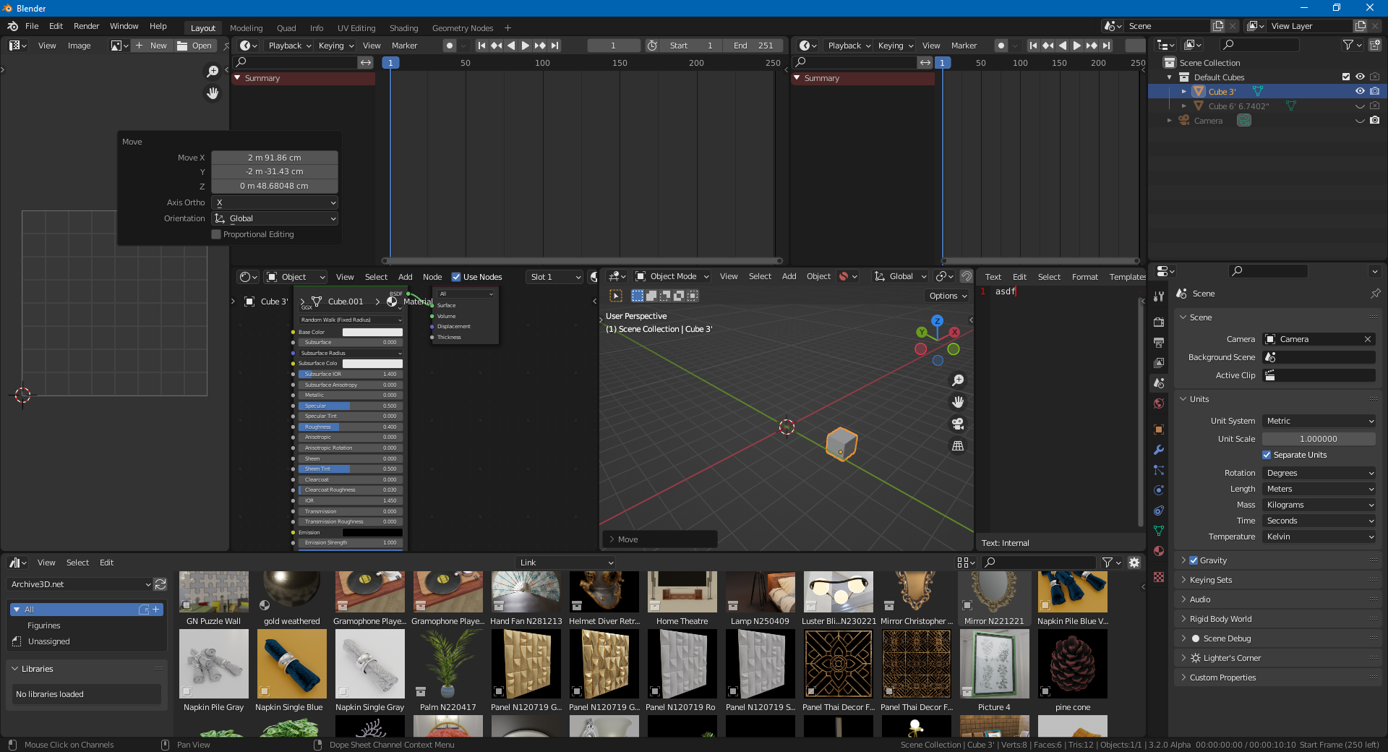Expand the Camera item in outliner
The height and width of the screenshot is (752, 1388).
point(1169,121)
